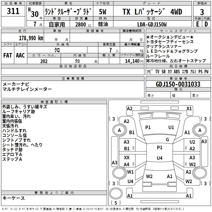Click the 天張汚れ inspector note
The image size is (212, 212).
(10, 126)
